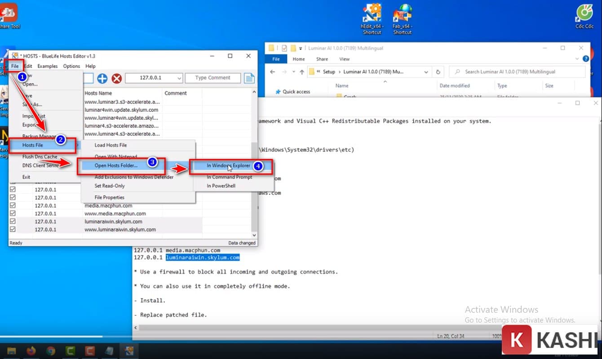Open Chrome from the taskbar
Image resolution: width=602 pixels, height=359 pixels.
click(x=51, y=350)
